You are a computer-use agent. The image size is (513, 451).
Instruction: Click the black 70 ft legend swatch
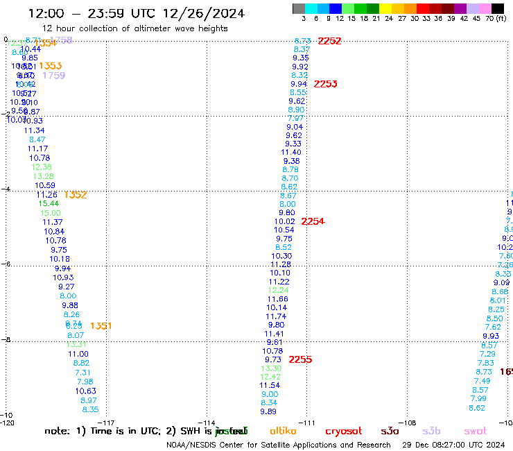click(498, 8)
